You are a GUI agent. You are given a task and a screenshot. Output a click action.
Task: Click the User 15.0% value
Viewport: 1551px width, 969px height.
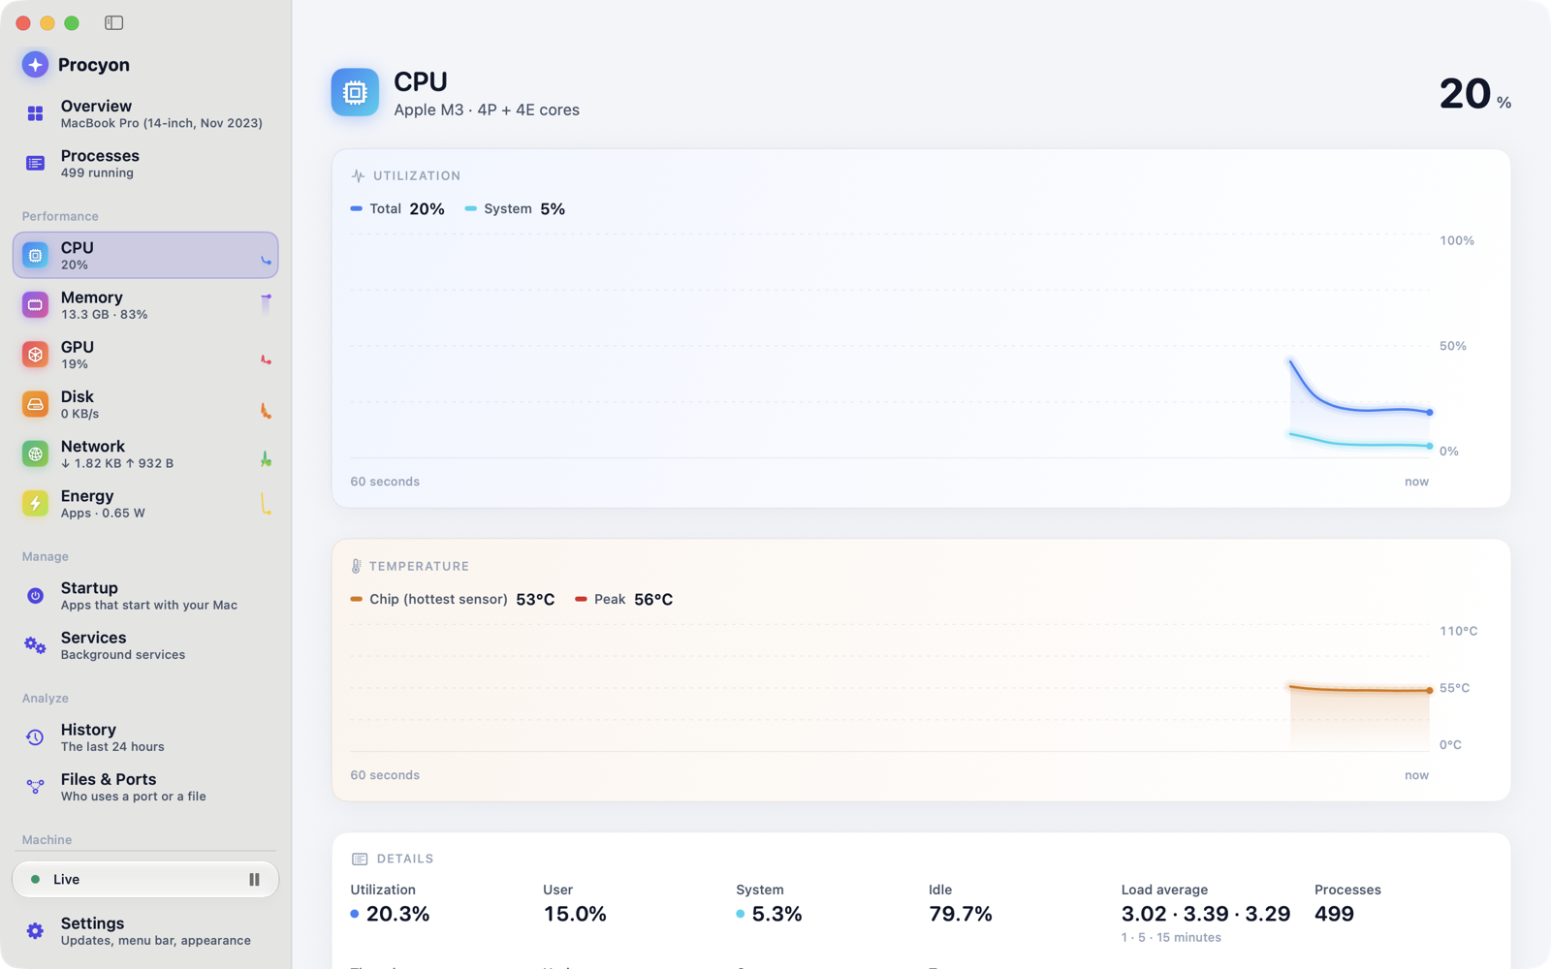click(575, 914)
